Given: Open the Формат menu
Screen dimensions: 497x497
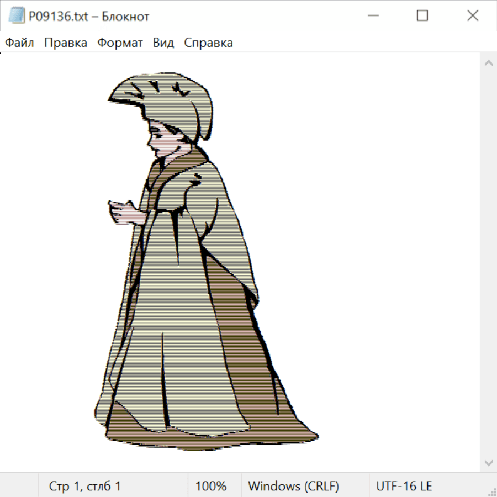Looking at the screenshot, I should pyautogui.click(x=120, y=43).
